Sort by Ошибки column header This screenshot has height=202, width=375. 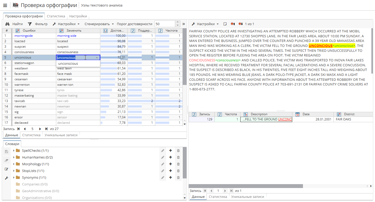click(34, 31)
